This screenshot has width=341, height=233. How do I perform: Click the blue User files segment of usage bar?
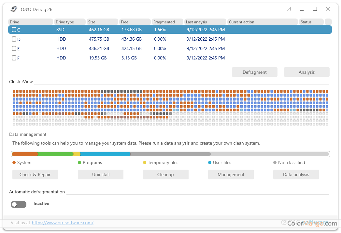pyautogui.click(x=105, y=154)
